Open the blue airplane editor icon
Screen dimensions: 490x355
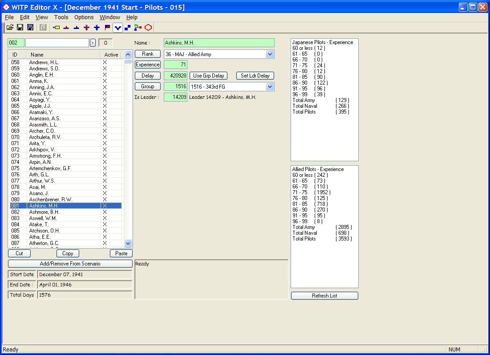click(97, 28)
